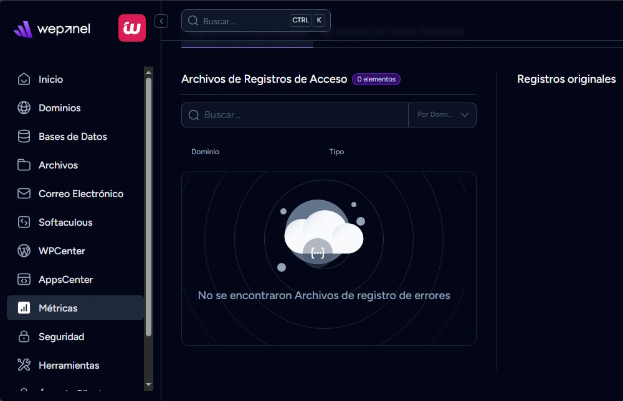Collapse the sidebar with the chevron button
The image size is (623, 401).
click(x=161, y=21)
